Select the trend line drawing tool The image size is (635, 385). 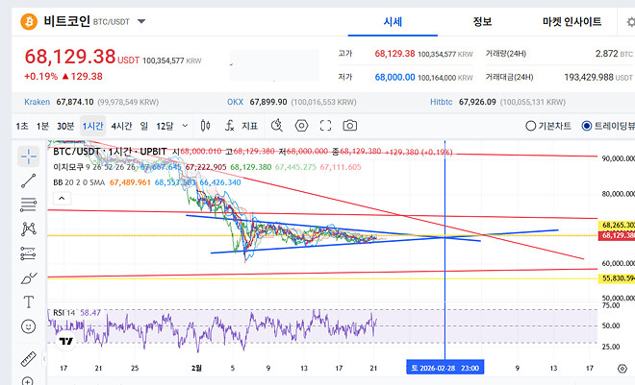pyautogui.click(x=29, y=179)
